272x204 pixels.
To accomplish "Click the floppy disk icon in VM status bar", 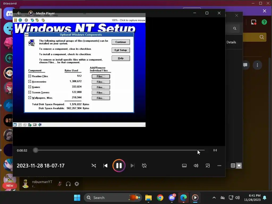I will (x=15, y=125).
